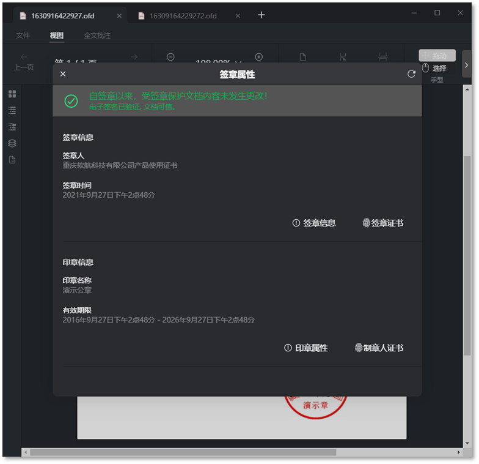Click the signer text 重庆软航科技有限公司产品使用证书

tap(120, 165)
